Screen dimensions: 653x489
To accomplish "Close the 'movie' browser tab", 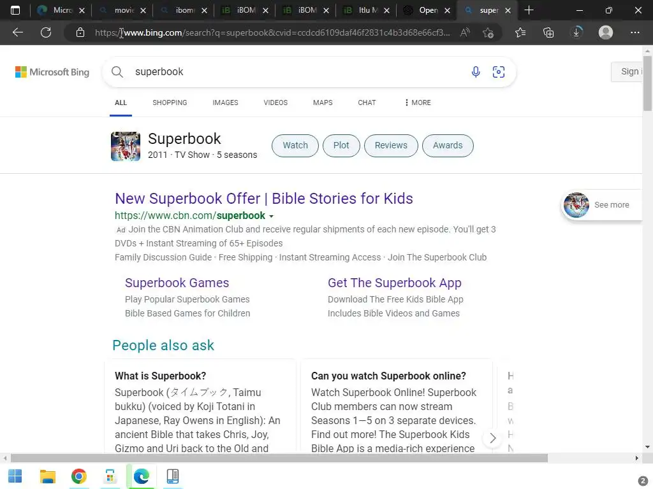I will [143, 10].
